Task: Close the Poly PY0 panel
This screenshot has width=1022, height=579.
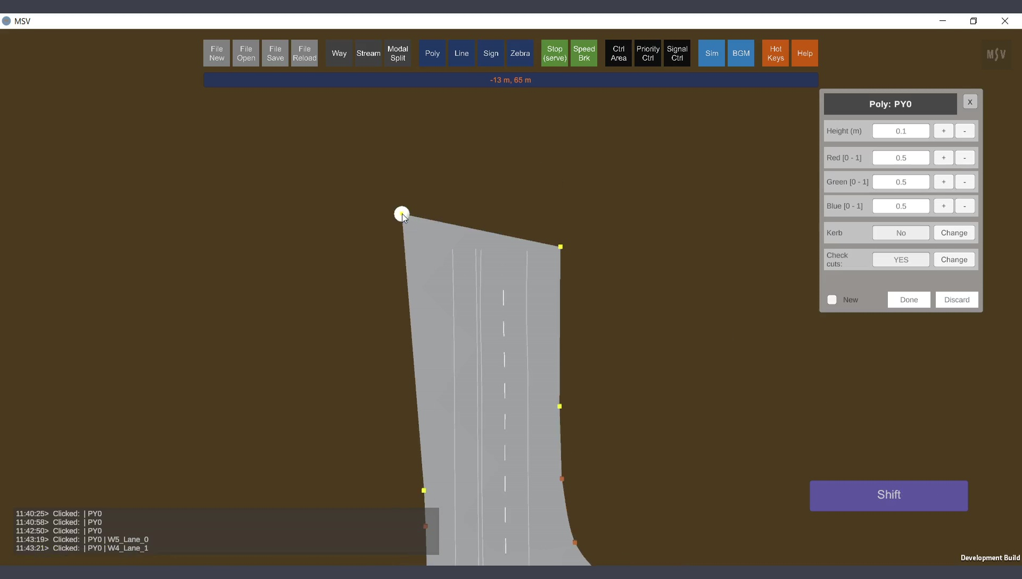Action: (x=970, y=102)
